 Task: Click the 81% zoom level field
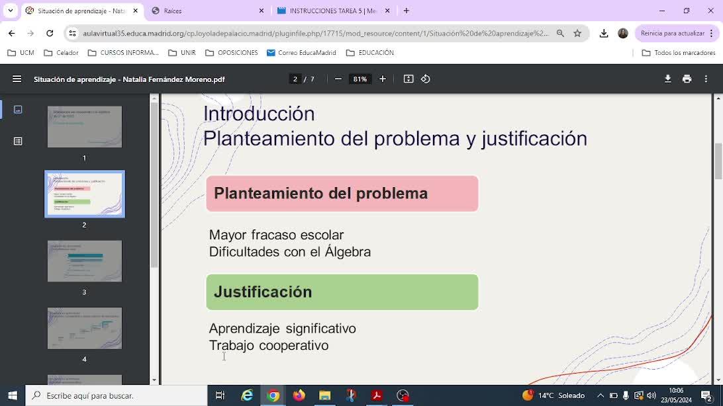point(360,79)
